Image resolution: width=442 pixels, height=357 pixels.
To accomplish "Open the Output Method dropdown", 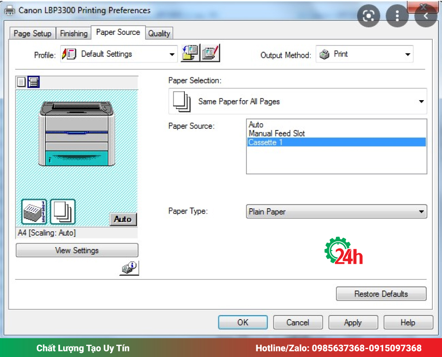I will [365, 54].
